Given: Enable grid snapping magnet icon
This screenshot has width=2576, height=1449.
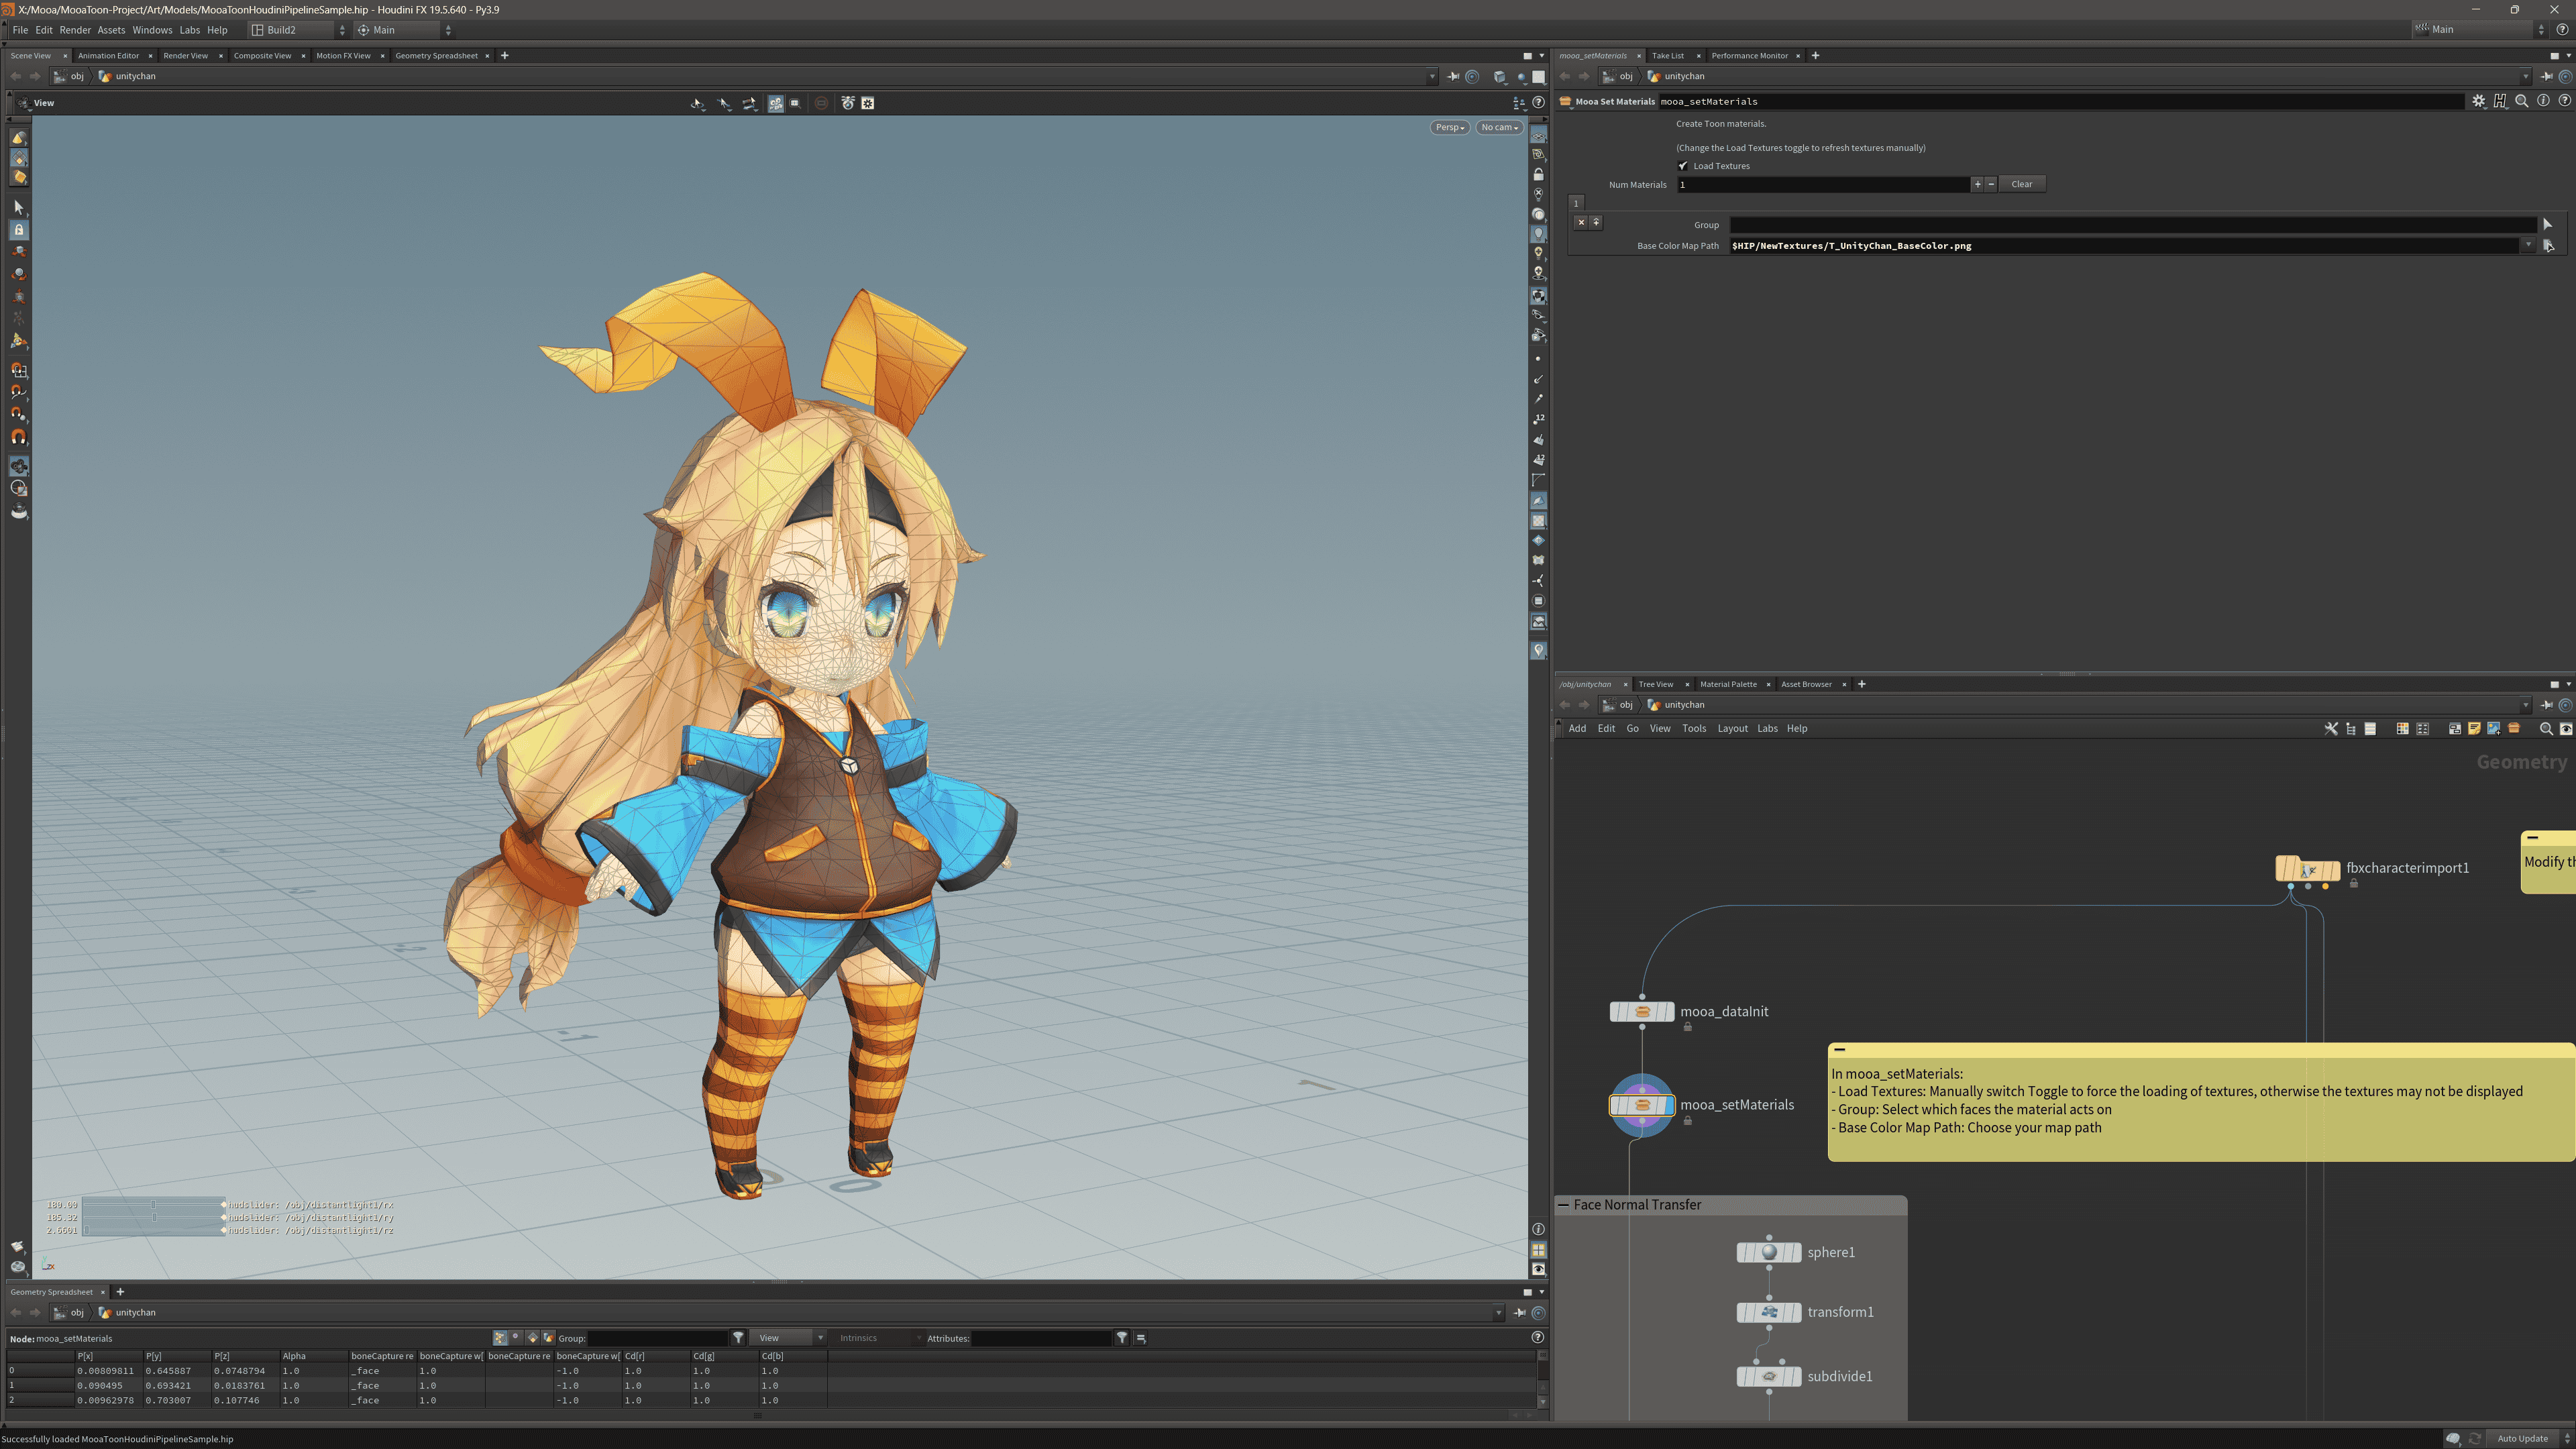Looking at the screenshot, I should (x=18, y=370).
